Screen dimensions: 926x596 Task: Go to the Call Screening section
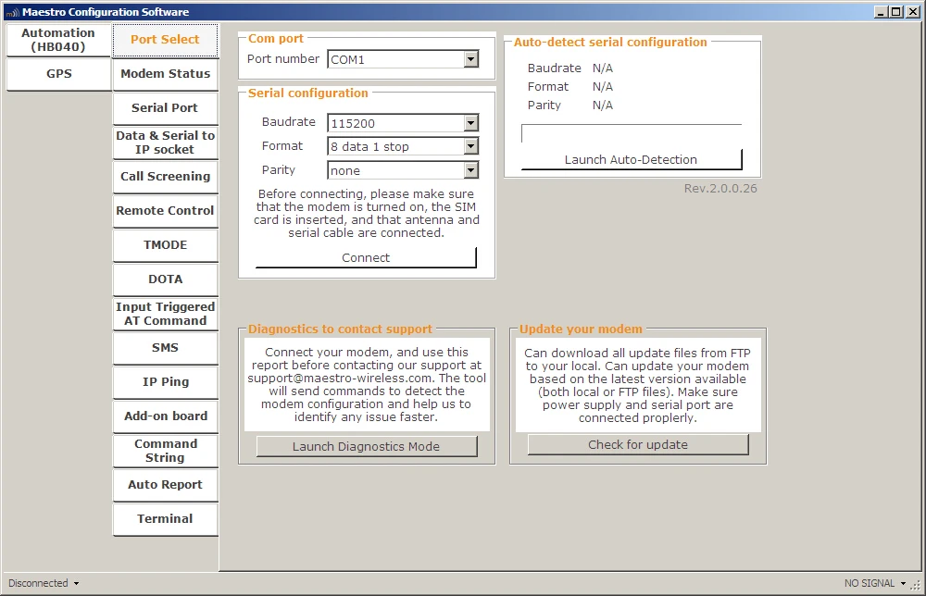(165, 177)
